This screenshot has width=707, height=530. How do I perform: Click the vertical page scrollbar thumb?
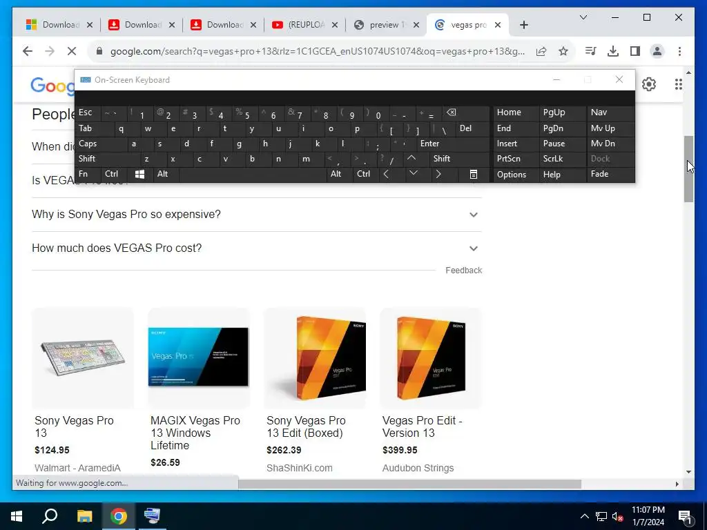688,169
